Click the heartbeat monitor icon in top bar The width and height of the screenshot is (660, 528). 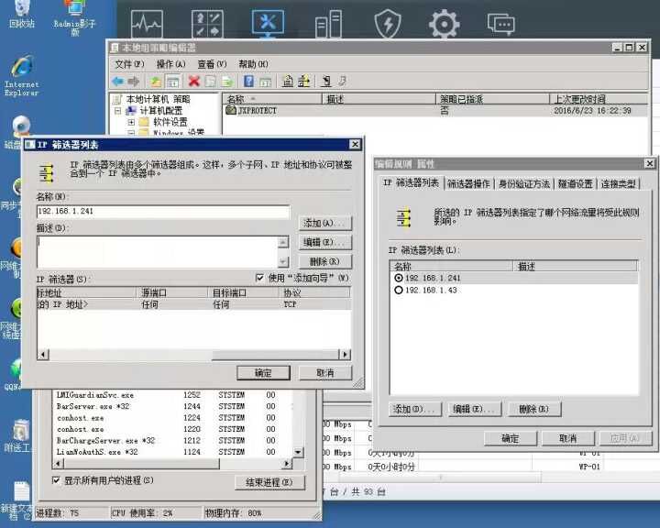[x=147, y=24]
